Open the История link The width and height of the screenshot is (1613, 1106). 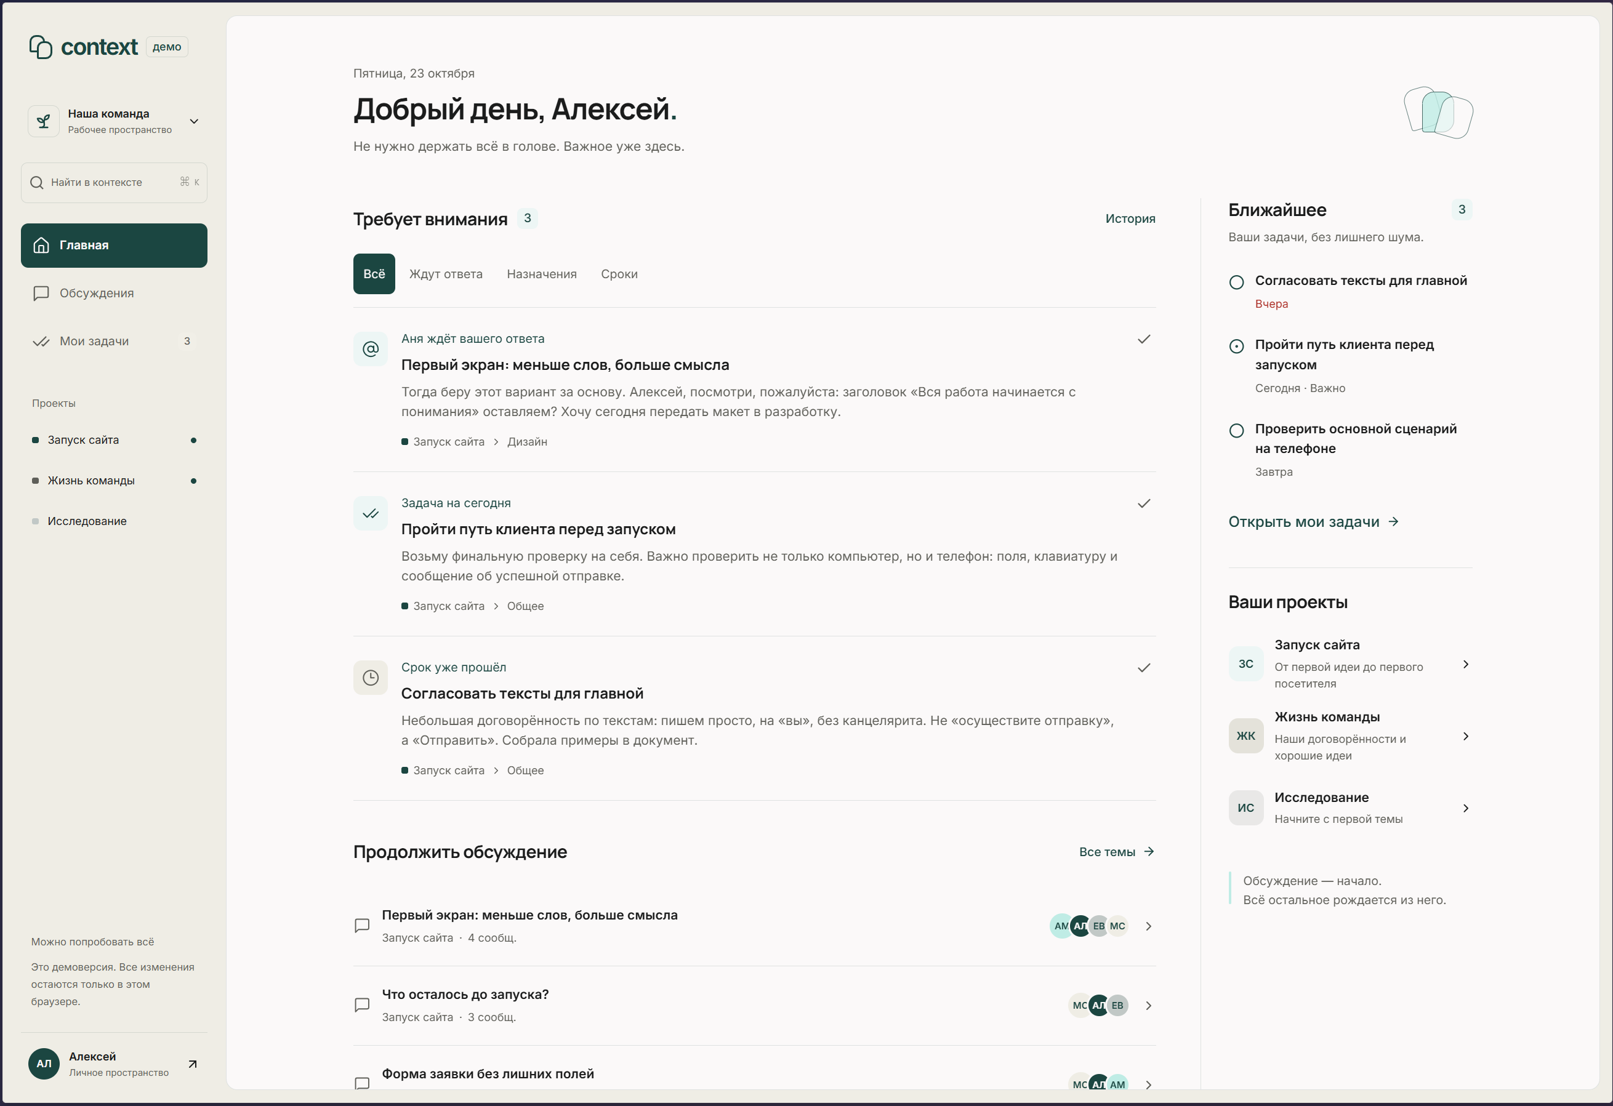(x=1130, y=218)
